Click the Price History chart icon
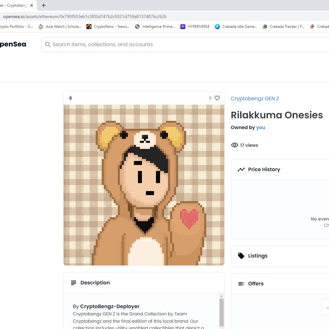The image size is (329, 329). pos(241,170)
